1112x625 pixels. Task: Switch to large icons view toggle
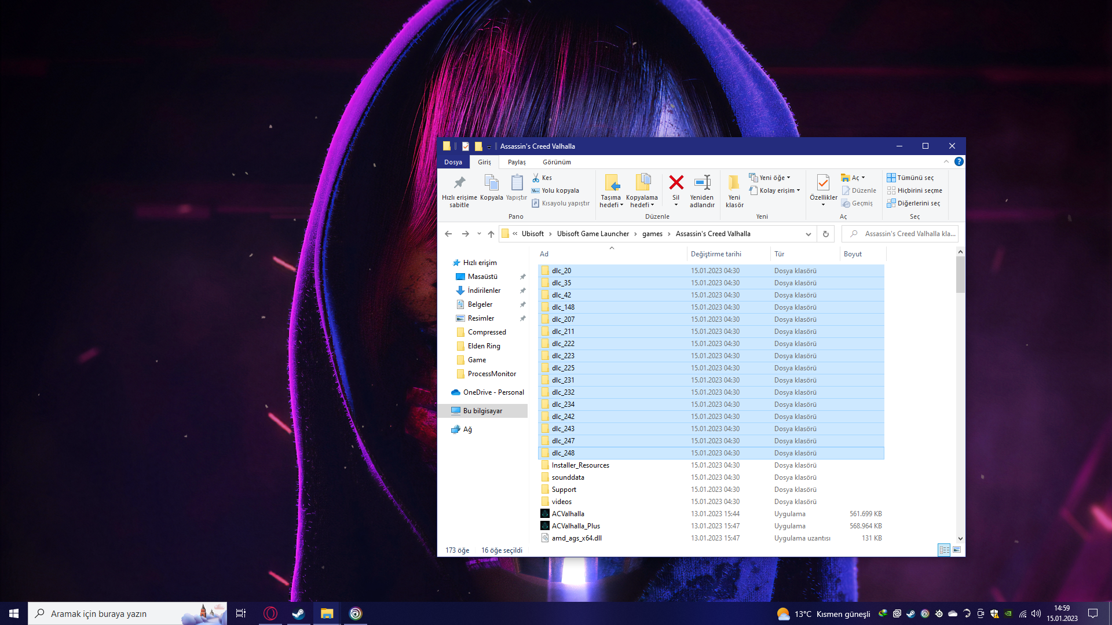[957, 550]
